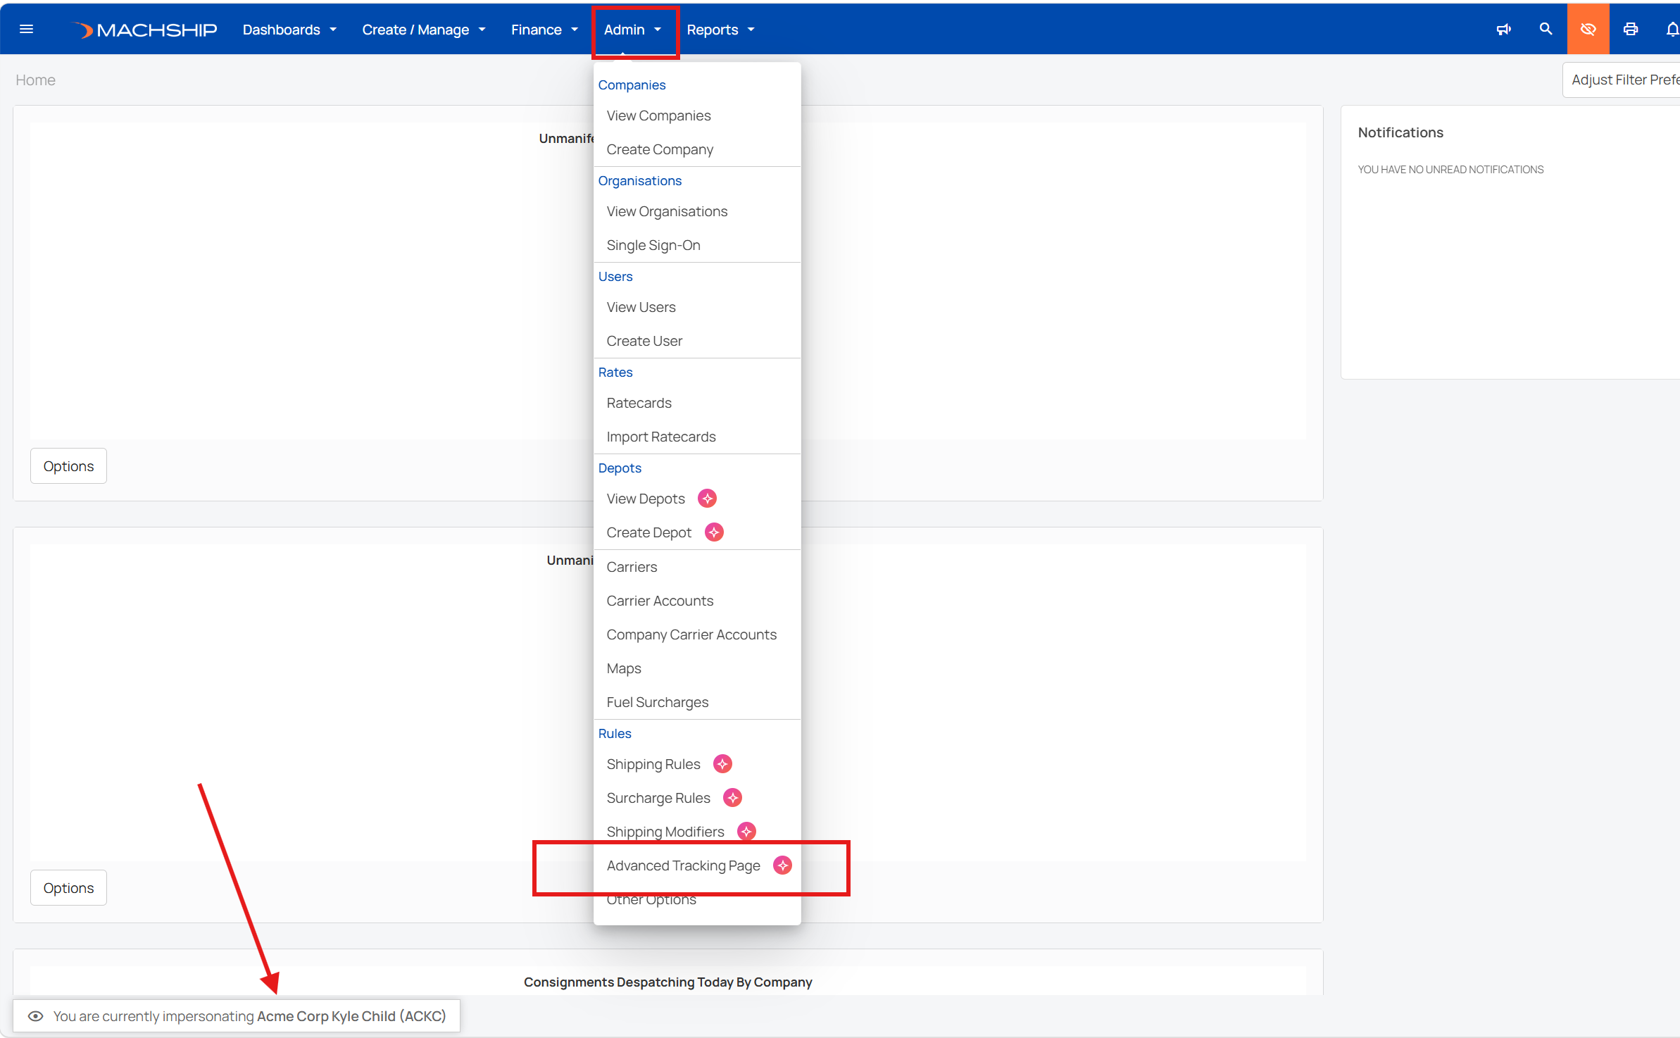
Task: Click the Rates section heading
Action: [615, 372]
